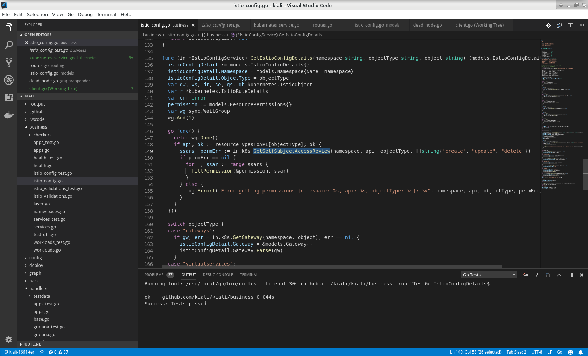588x356 pixels.
Task: Maximize the panel using the chevron toggle
Action: 559,275
